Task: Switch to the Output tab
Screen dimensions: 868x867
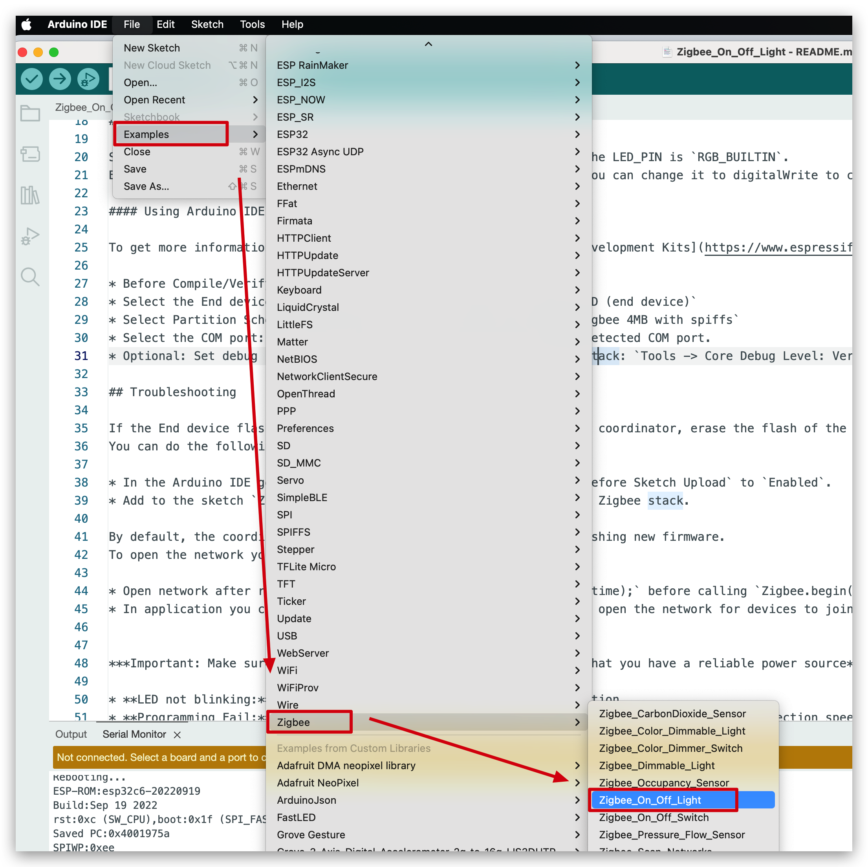Action: click(71, 735)
